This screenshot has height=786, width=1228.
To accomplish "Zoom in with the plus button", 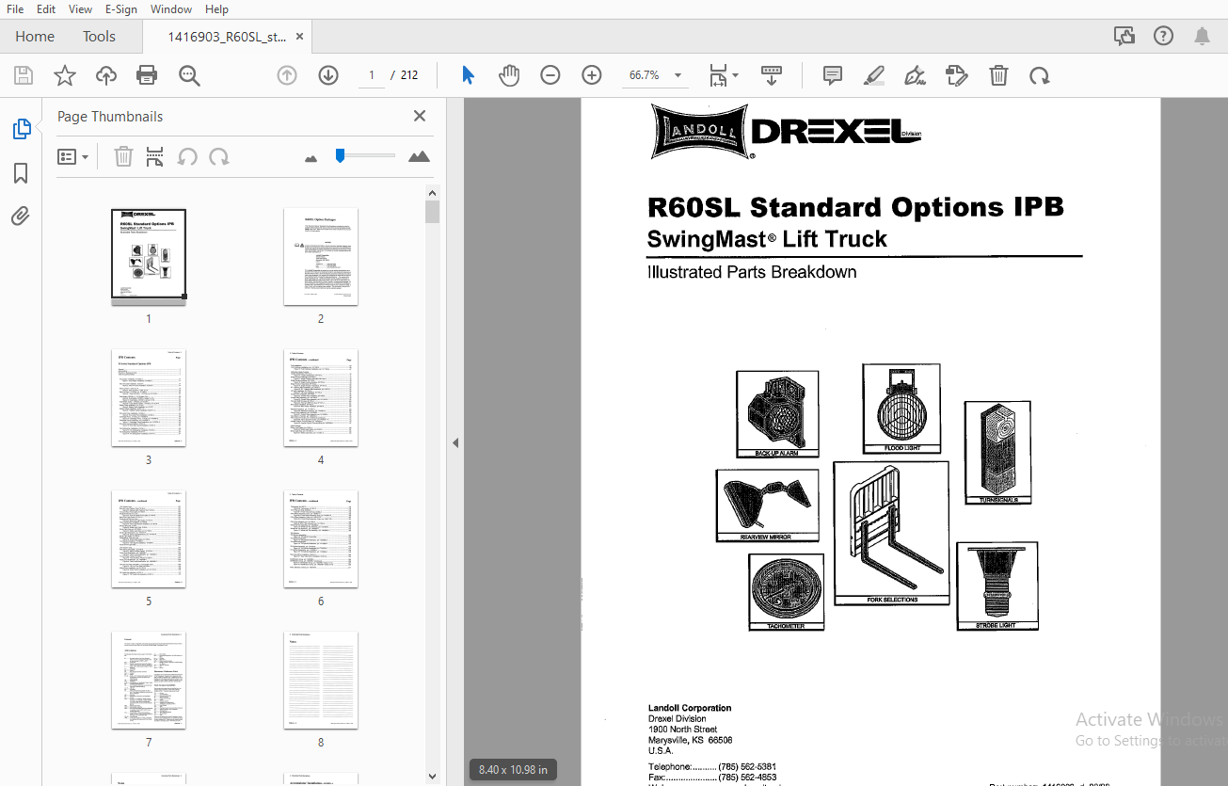I will pyautogui.click(x=592, y=75).
